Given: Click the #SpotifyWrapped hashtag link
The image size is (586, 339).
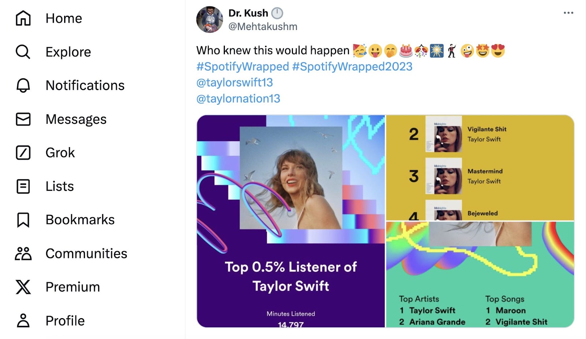Looking at the screenshot, I should pyautogui.click(x=242, y=66).
